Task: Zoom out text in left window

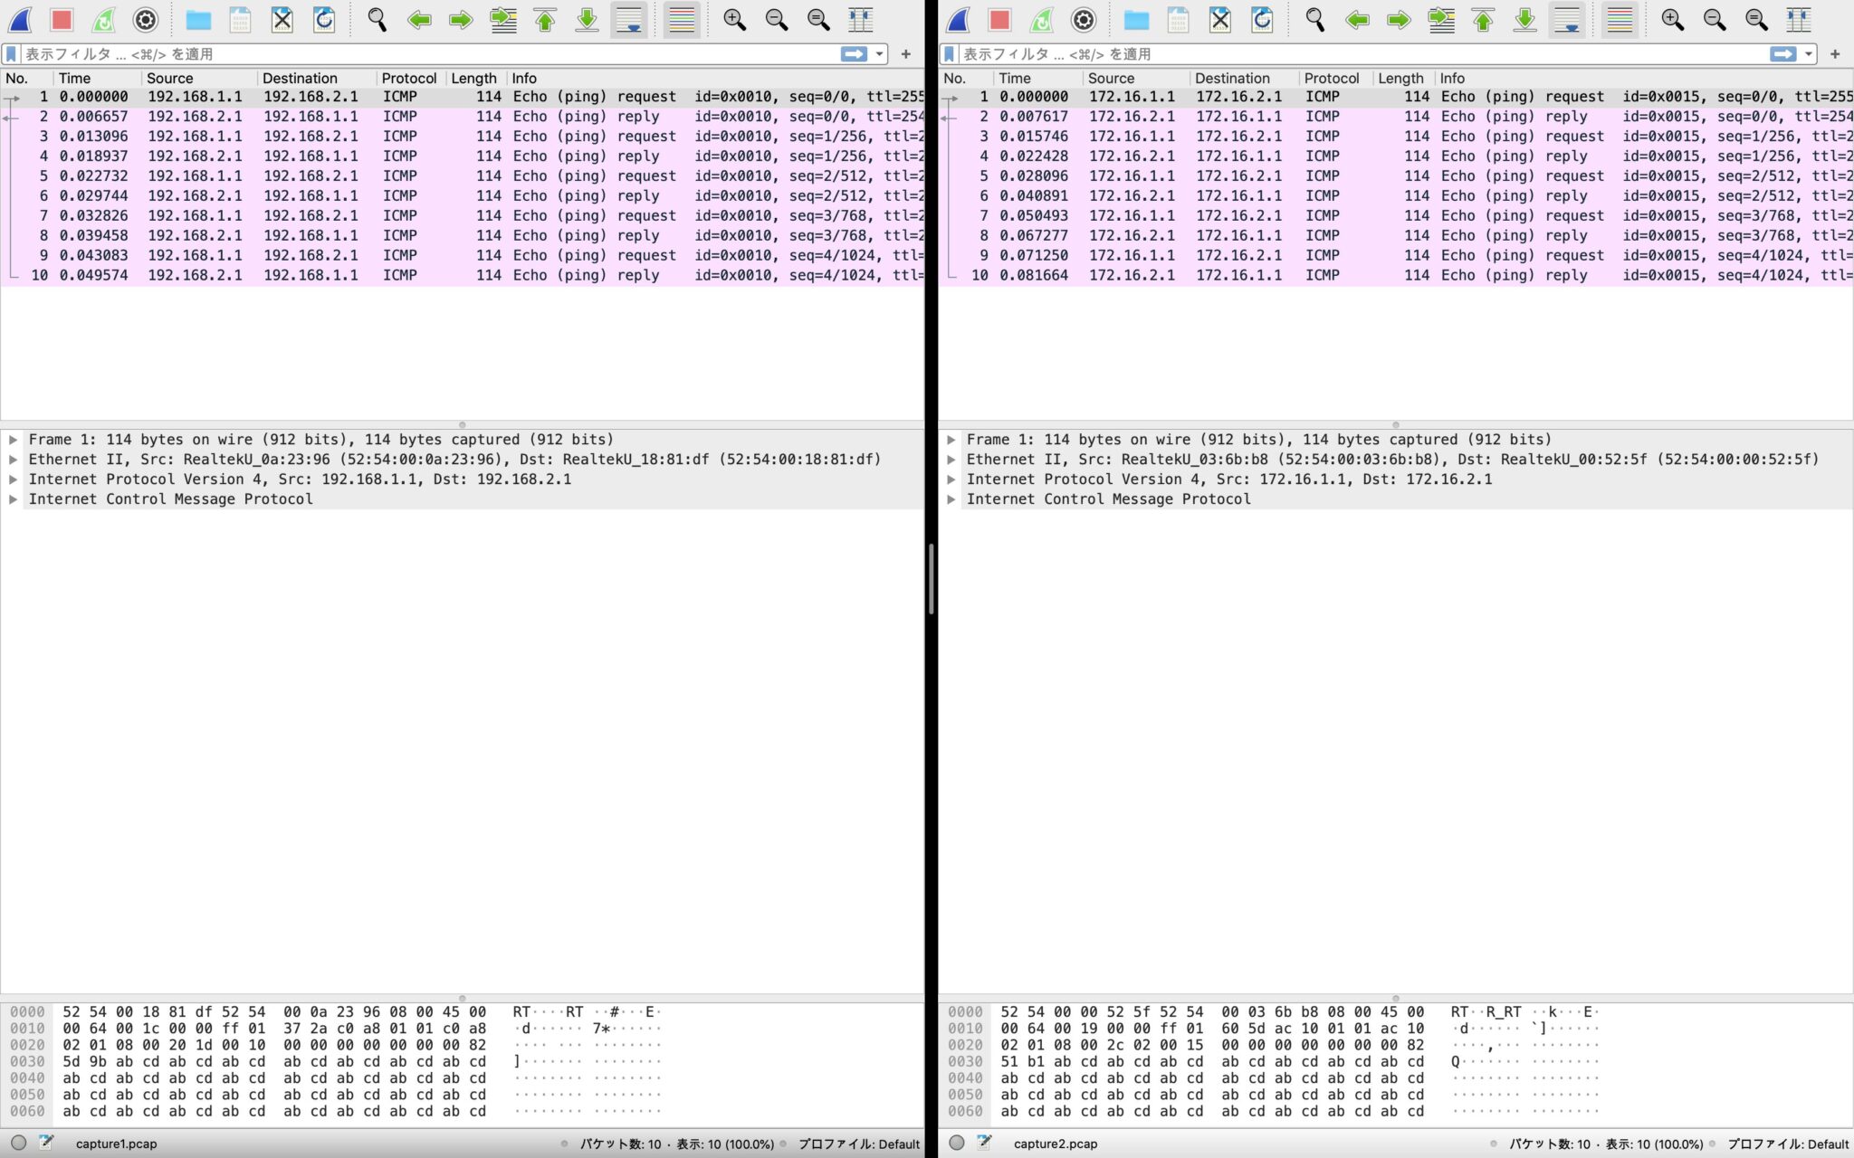Action: tap(777, 19)
